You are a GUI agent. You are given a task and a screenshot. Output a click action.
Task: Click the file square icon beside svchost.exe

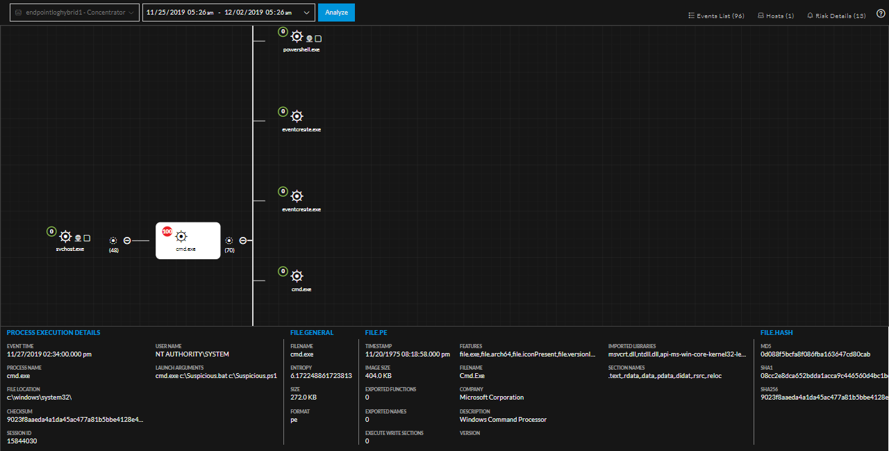[x=87, y=238]
